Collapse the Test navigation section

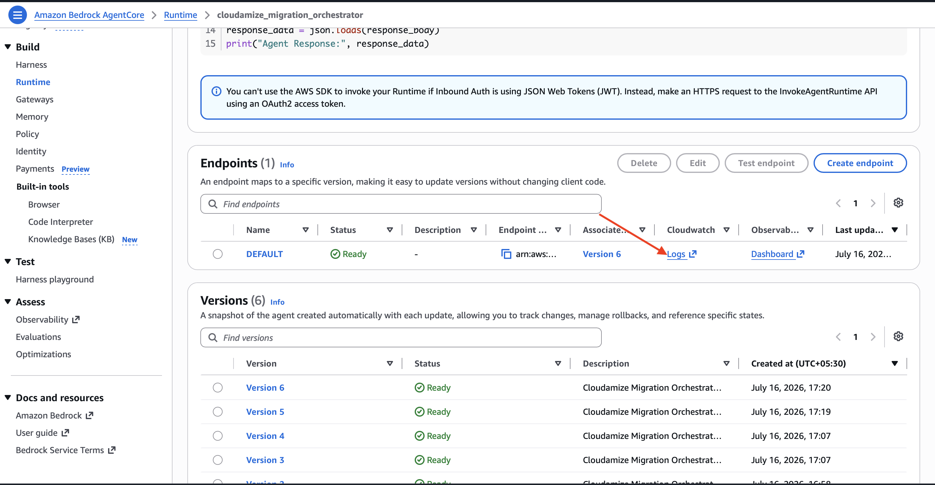[8, 262]
